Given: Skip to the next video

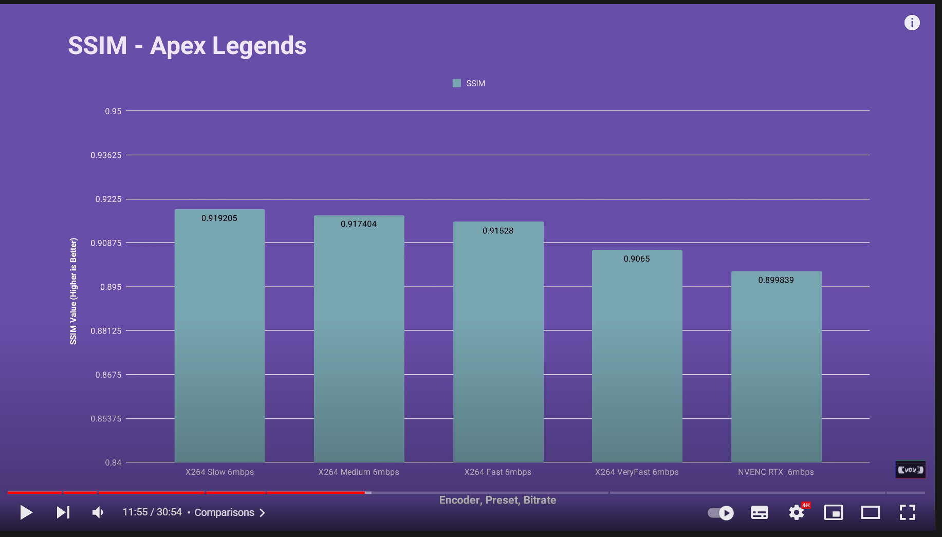Looking at the screenshot, I should pos(63,512).
